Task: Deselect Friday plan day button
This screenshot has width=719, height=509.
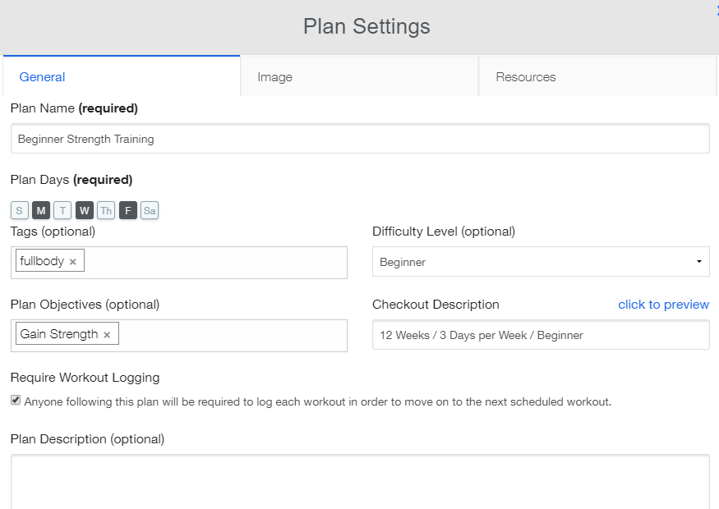Action: [x=127, y=211]
